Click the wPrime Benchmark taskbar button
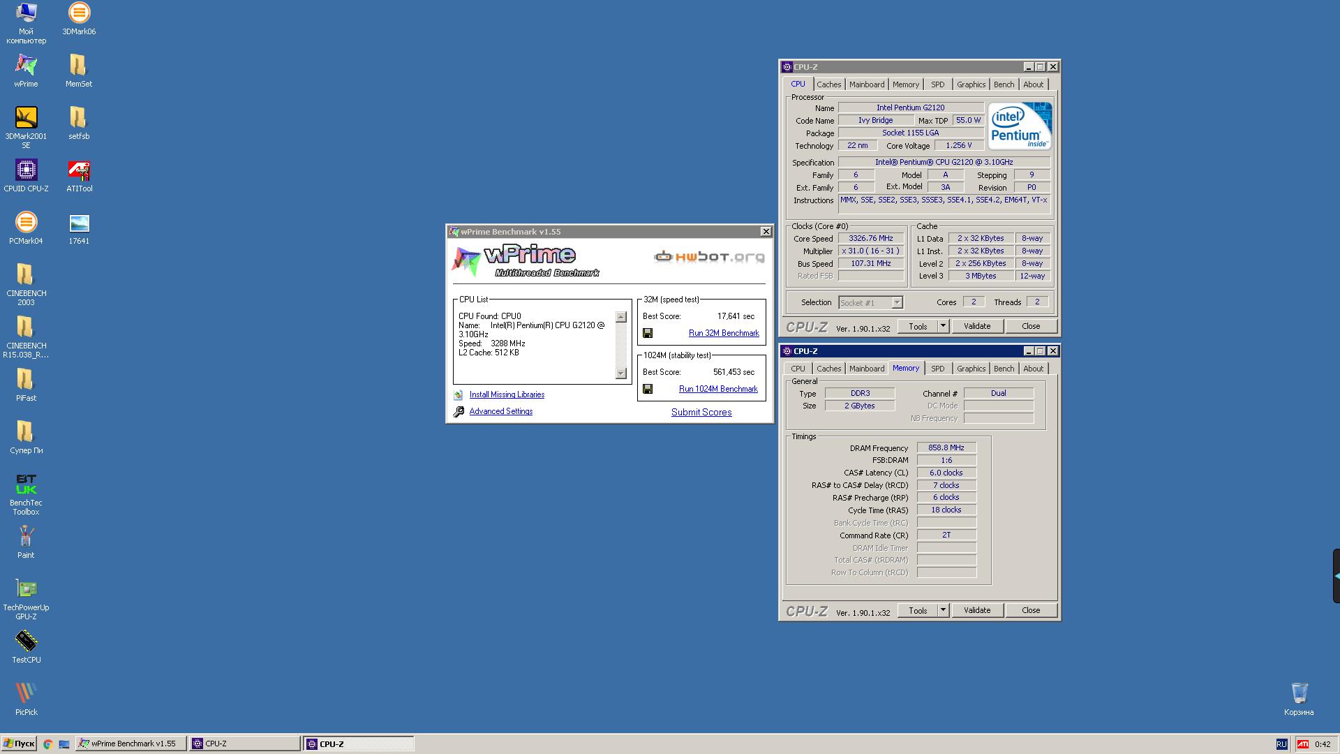This screenshot has height=754, width=1340. 131,744
